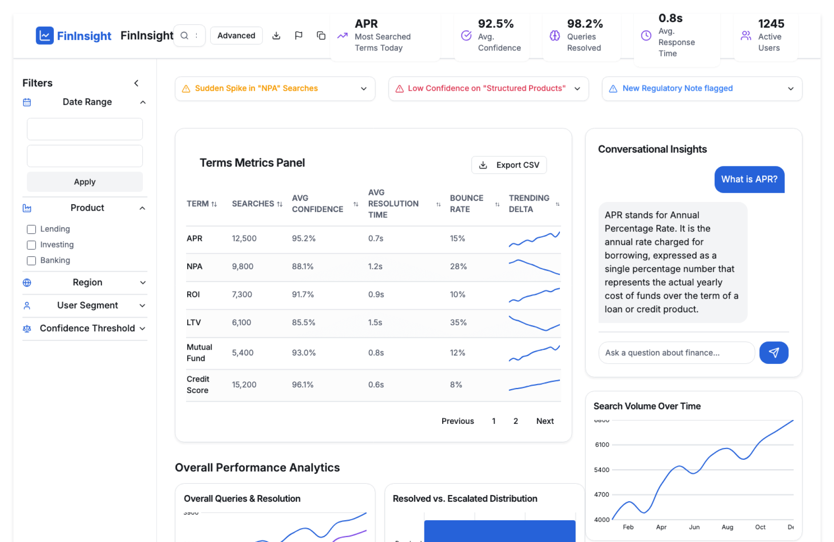
Task: Click Next in the table pagination
Action: pos(545,421)
